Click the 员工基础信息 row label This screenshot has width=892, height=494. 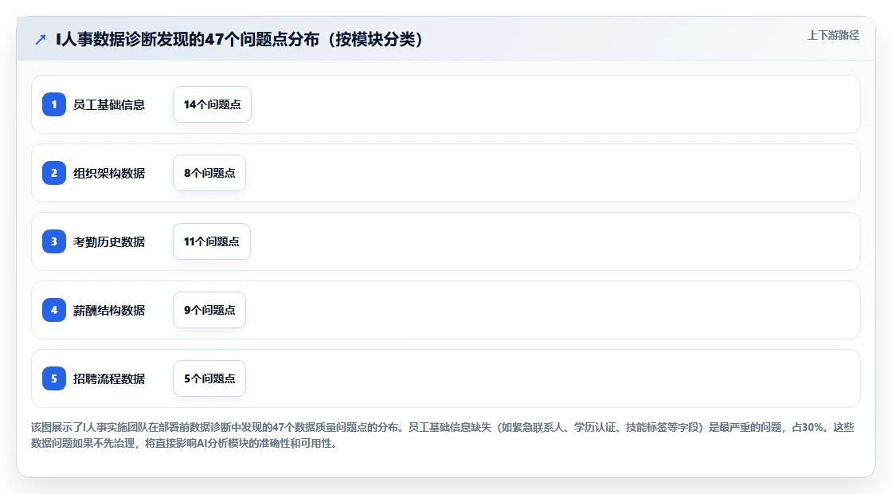108,104
